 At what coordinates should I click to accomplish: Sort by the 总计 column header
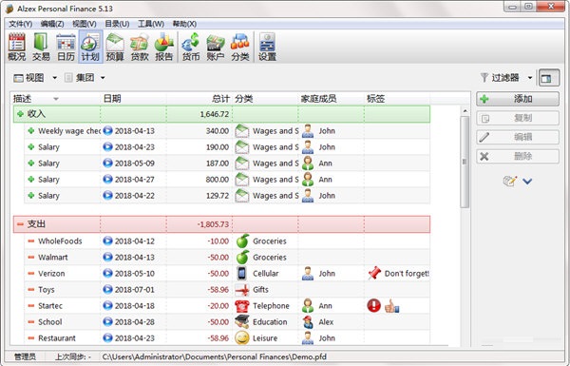pos(199,99)
